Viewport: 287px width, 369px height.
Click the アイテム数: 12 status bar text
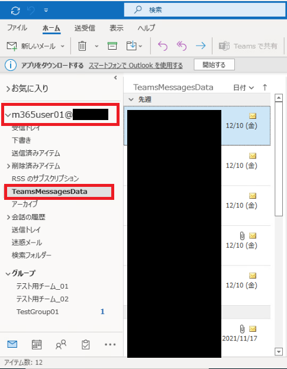[x=24, y=362]
